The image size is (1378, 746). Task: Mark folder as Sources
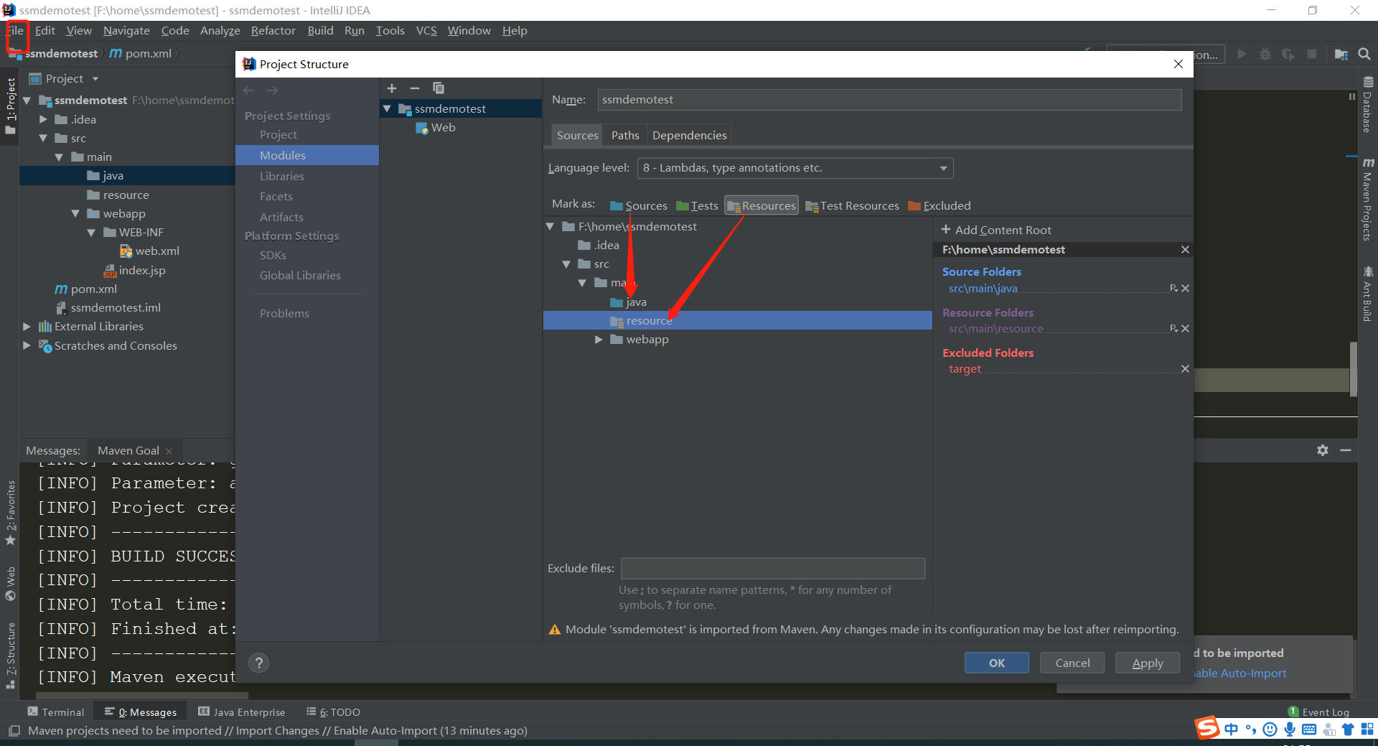click(639, 205)
